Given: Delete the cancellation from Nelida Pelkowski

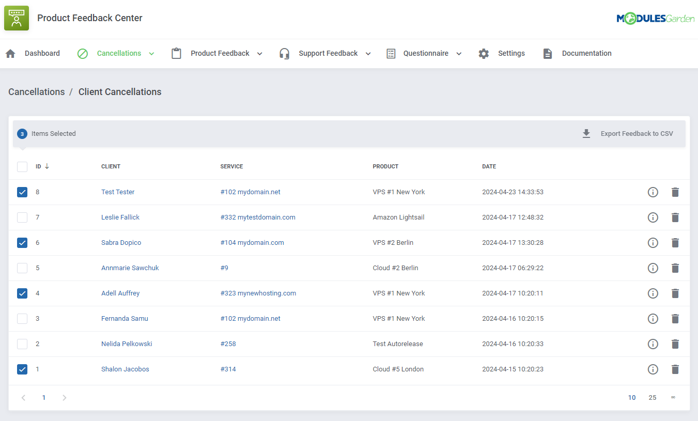Looking at the screenshot, I should (x=675, y=344).
